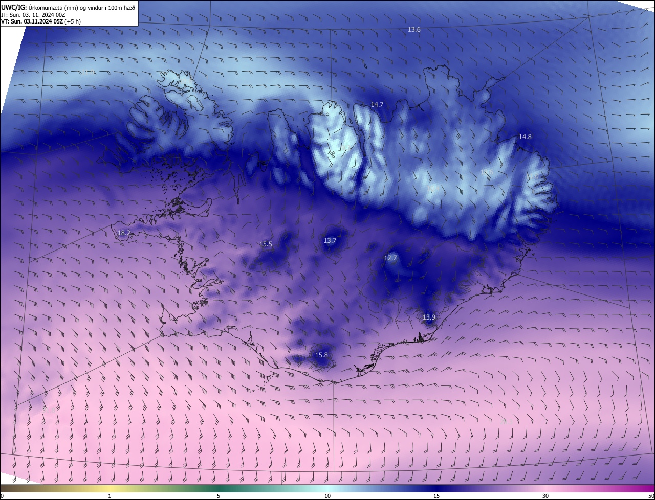Click the 5 tick on the colorbar
The height and width of the screenshot is (500, 655).
click(219, 496)
